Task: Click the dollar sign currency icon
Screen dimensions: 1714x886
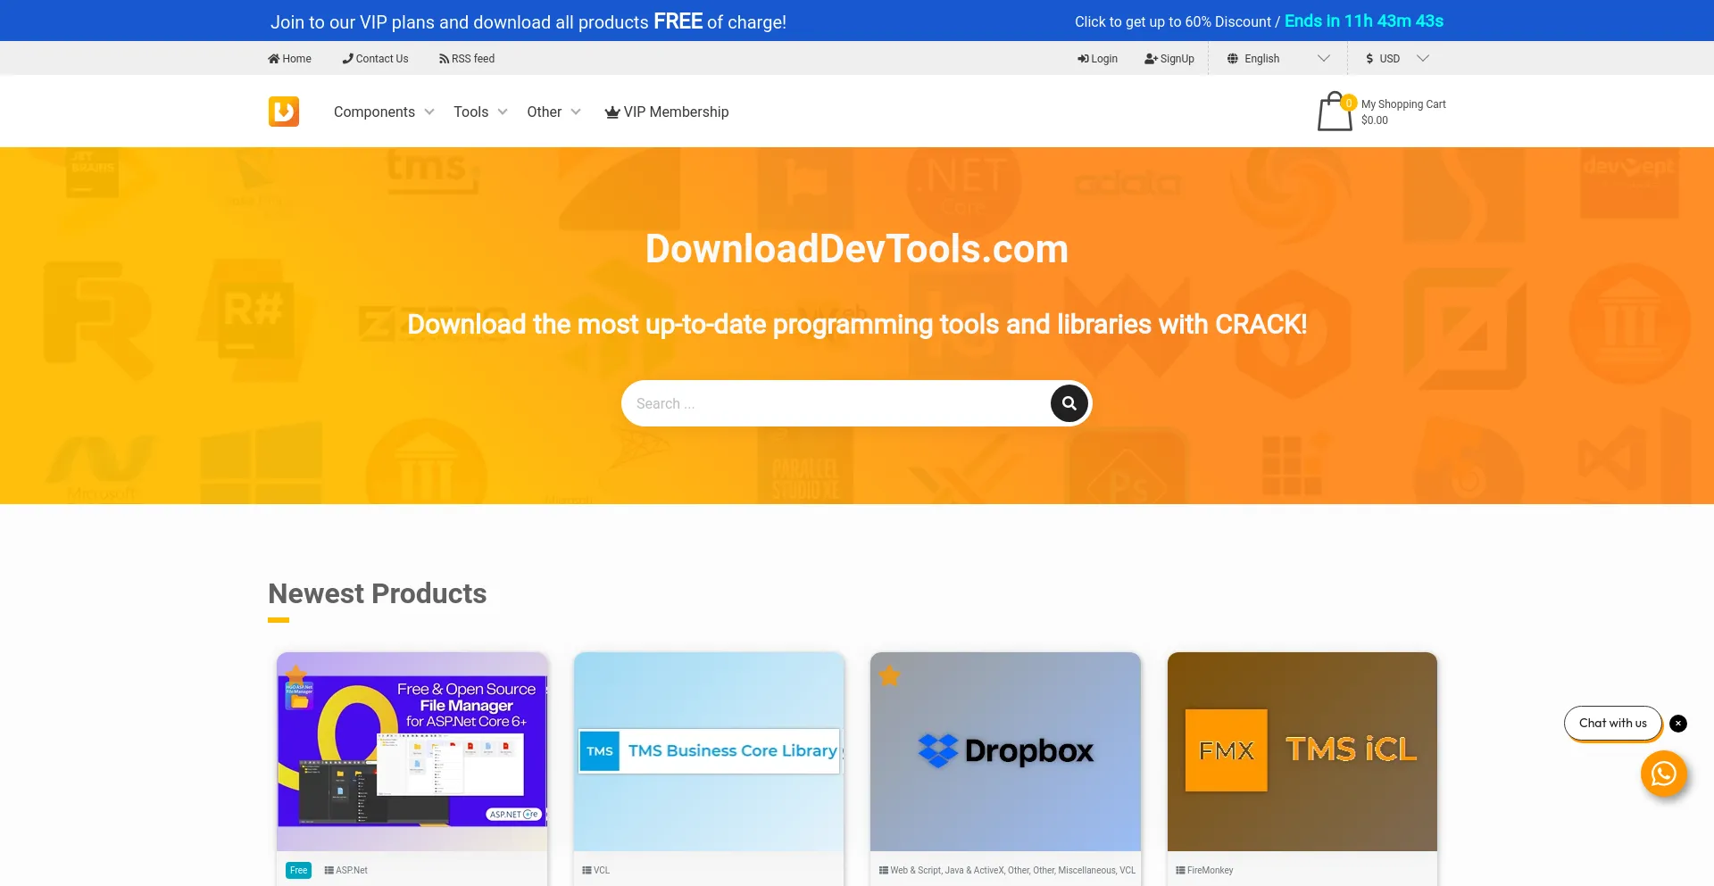Action: tap(1369, 59)
